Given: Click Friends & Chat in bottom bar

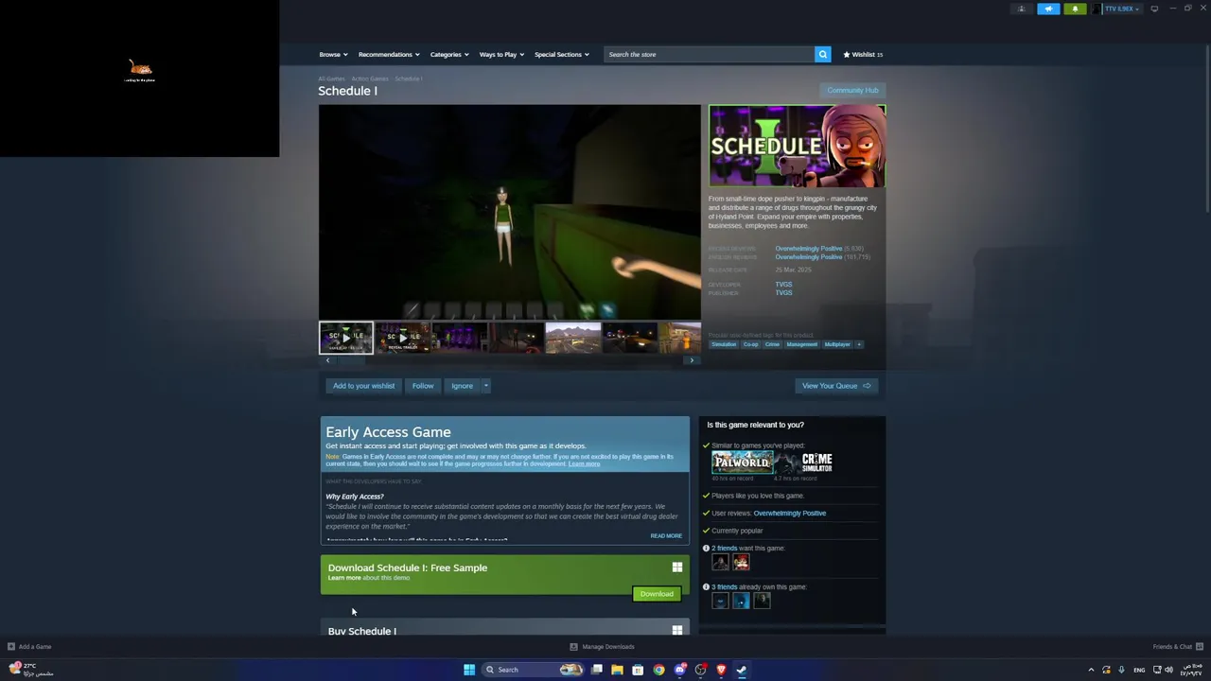Looking at the screenshot, I should coord(1172,647).
